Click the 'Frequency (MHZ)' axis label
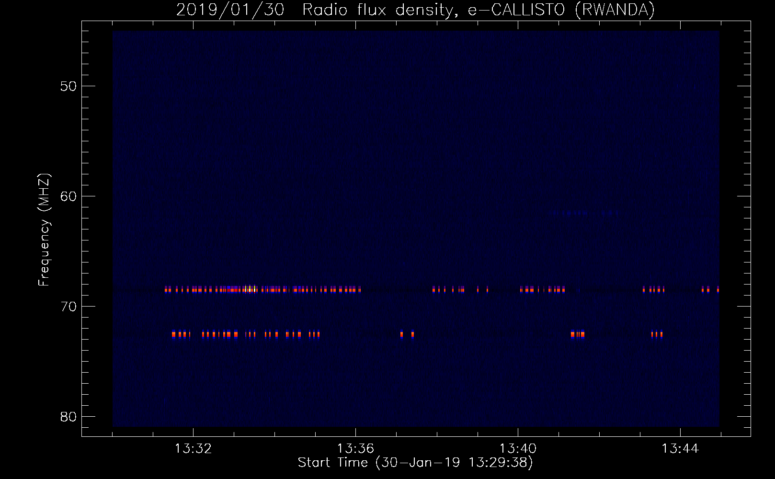Screen dimensions: 775x479 coord(44,230)
